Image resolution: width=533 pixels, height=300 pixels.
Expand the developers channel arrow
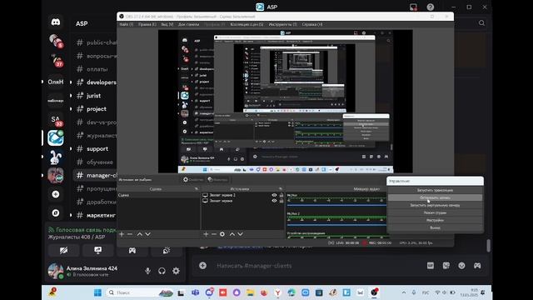[71, 82]
